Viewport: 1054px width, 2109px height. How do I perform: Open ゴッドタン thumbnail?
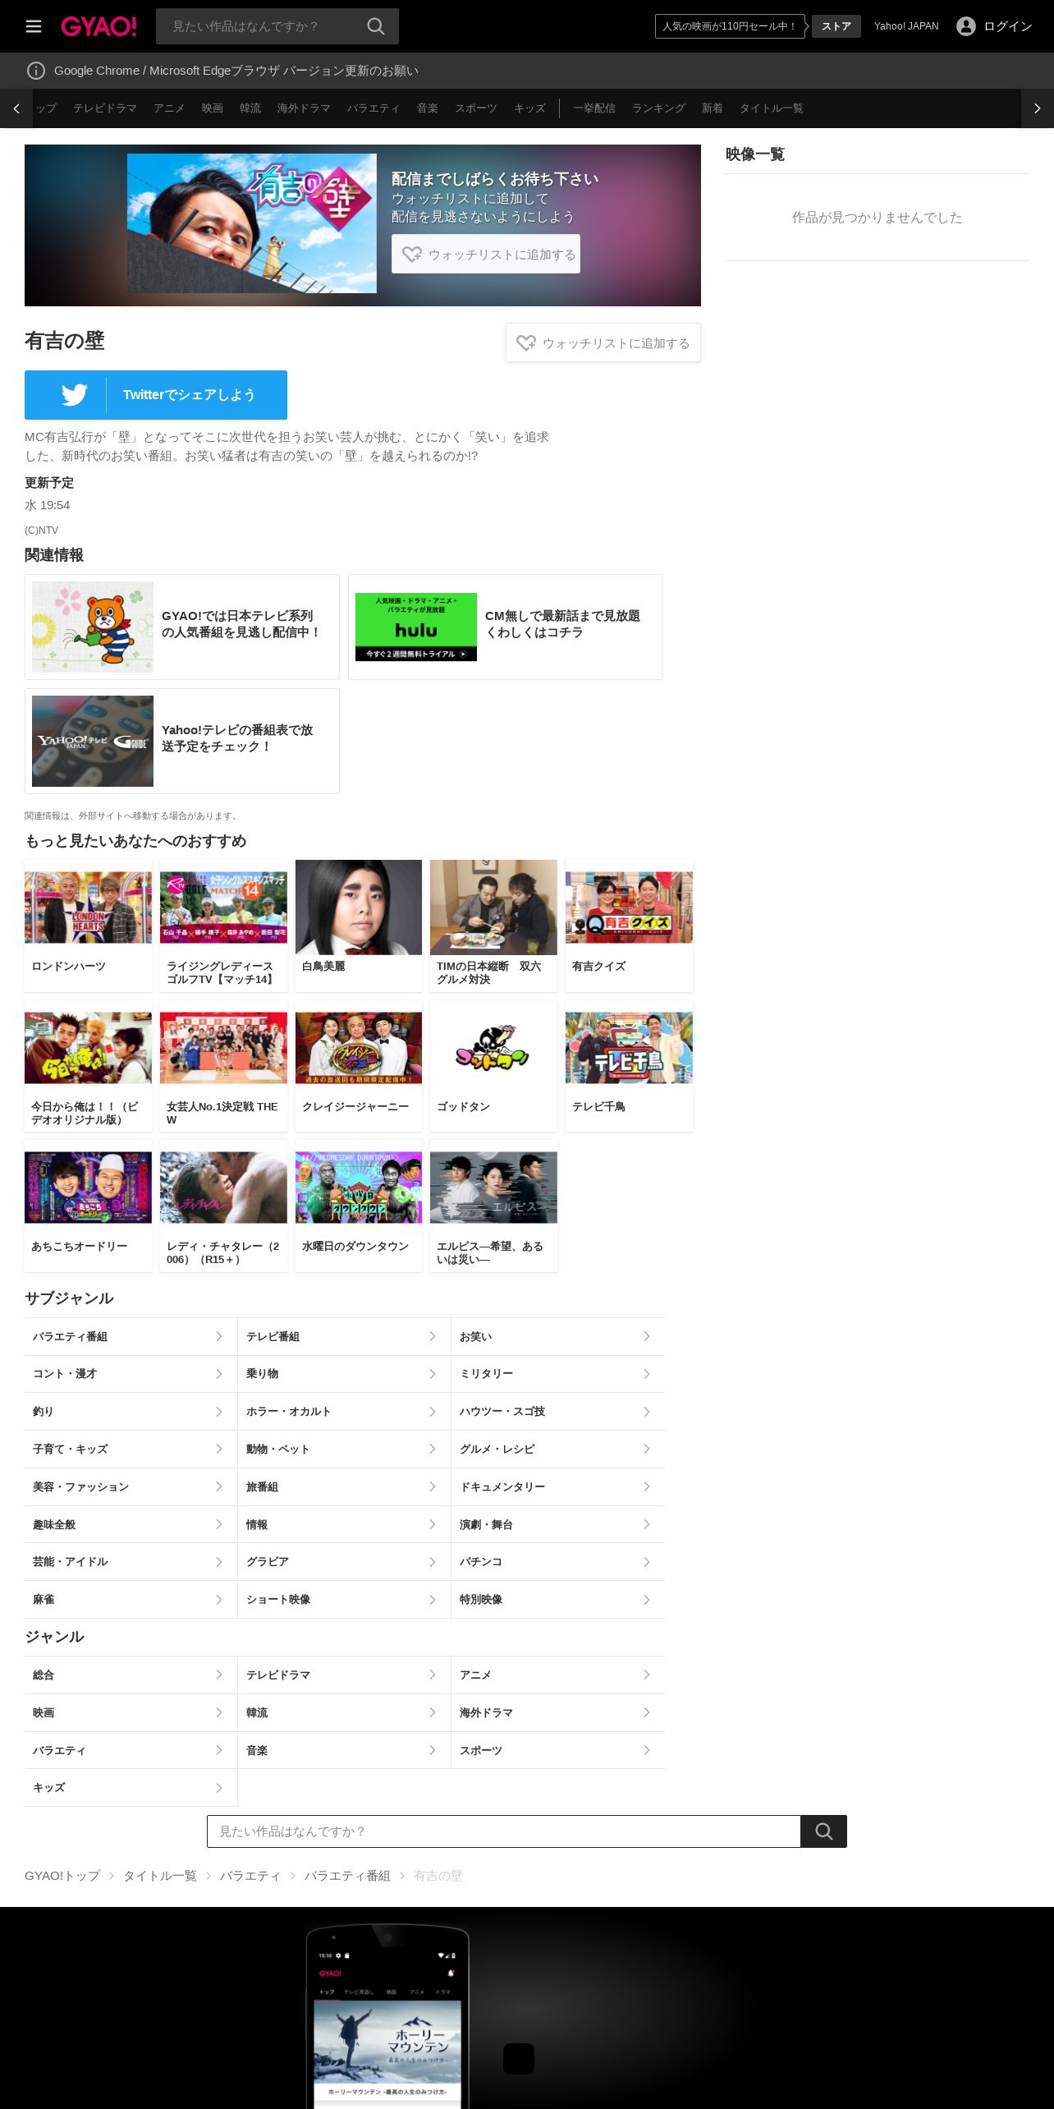coord(493,1048)
